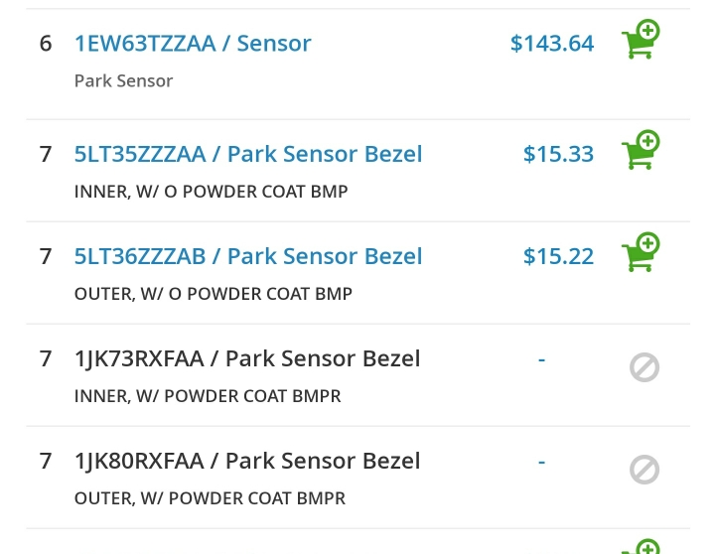This screenshot has height=554, width=715.
Task: Click the "OUTER, W/ POWDER COAT BMPR" description
Action: 210,498
